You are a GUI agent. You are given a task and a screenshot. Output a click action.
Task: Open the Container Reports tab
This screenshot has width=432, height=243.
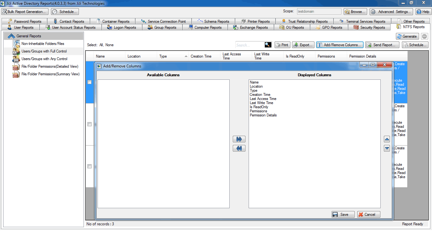[x=113, y=22]
